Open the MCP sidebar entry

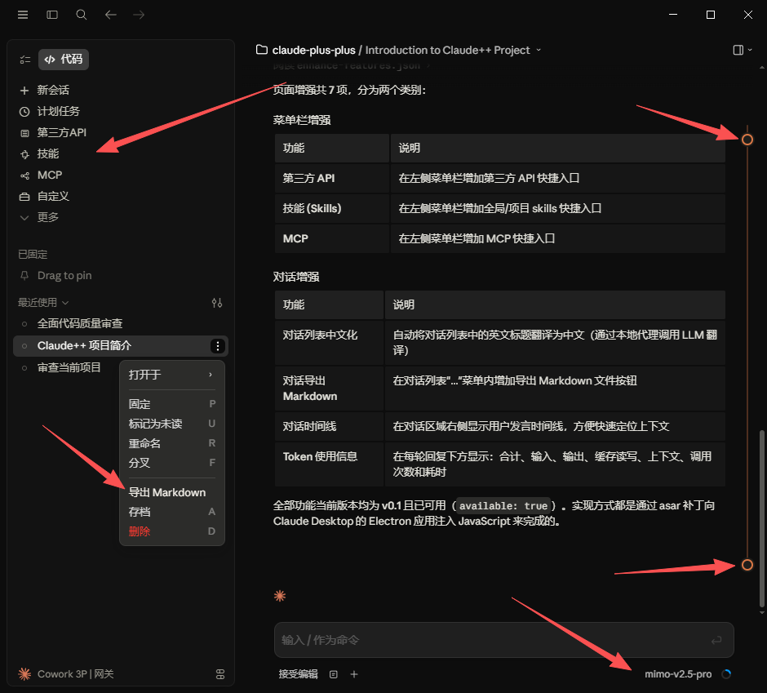click(x=41, y=175)
